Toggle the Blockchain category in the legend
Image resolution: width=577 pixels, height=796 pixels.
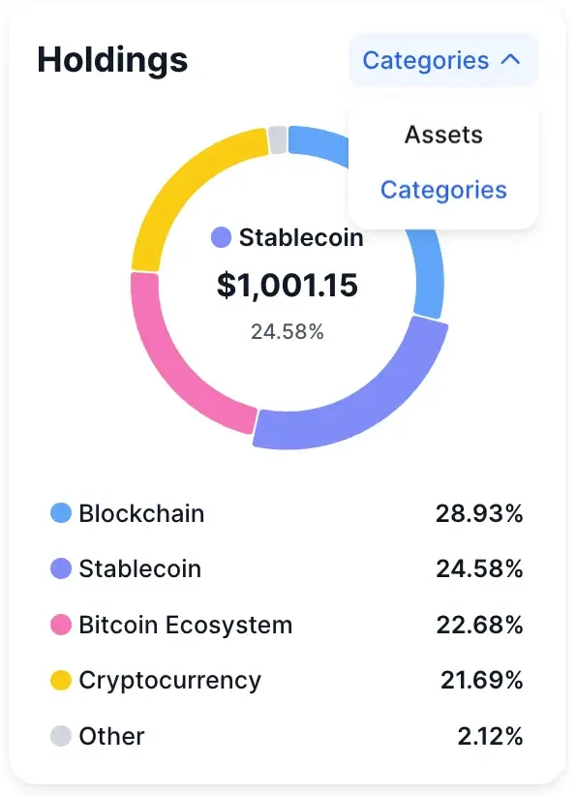pyautogui.click(x=142, y=513)
